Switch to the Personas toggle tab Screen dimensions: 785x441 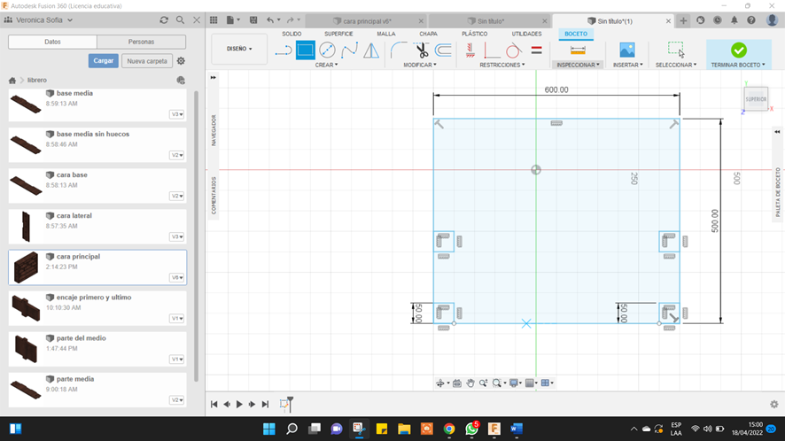coord(141,42)
